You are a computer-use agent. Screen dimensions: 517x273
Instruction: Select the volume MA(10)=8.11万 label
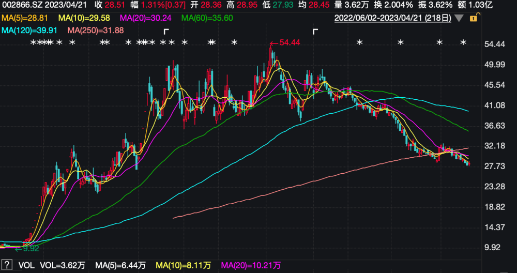tap(184, 265)
